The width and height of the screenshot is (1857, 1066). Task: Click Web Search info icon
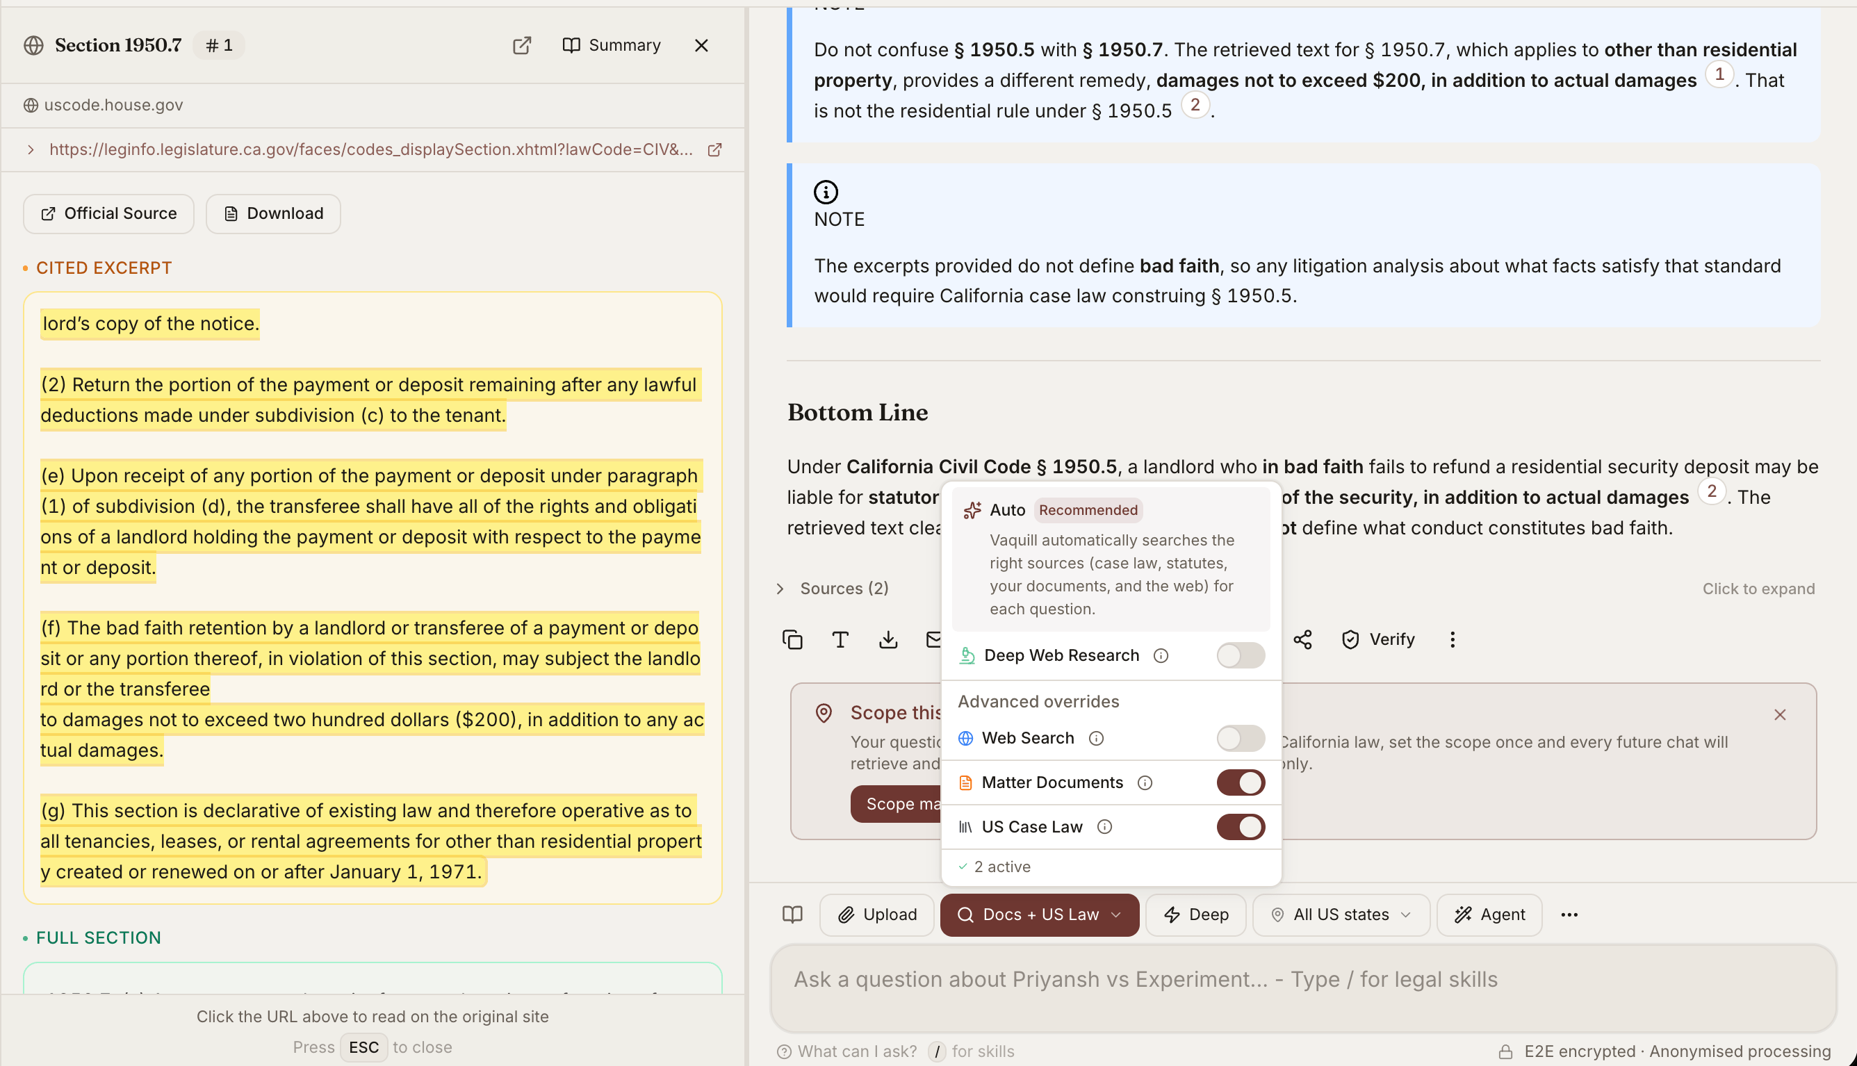coord(1096,738)
